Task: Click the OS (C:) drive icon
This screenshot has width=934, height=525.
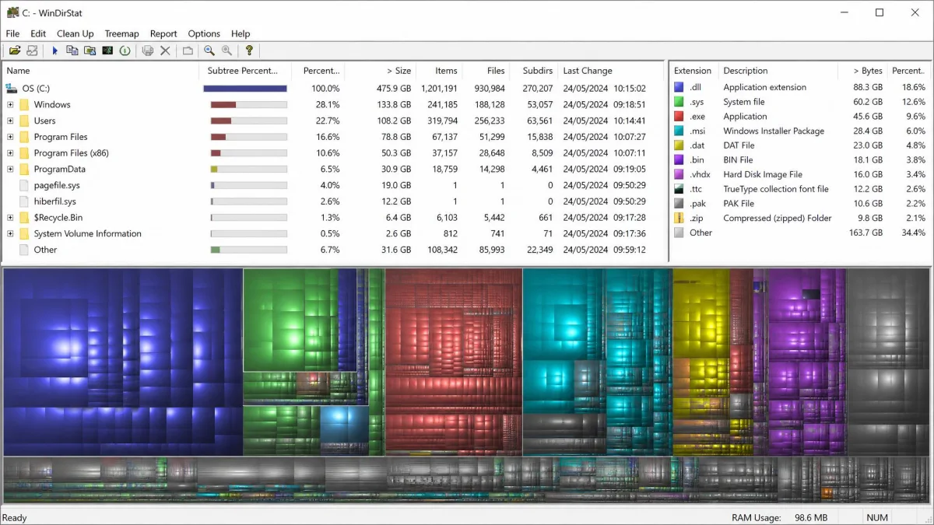Action: pyautogui.click(x=12, y=89)
